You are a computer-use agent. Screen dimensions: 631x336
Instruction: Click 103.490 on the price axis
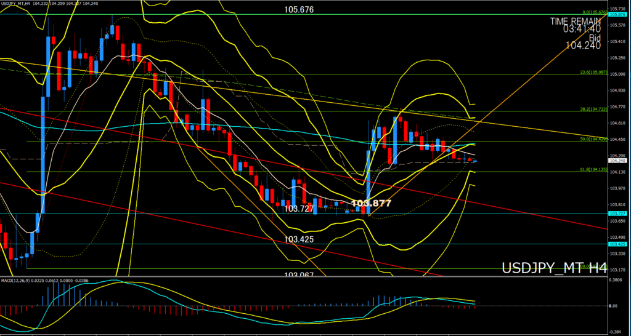tap(617, 237)
